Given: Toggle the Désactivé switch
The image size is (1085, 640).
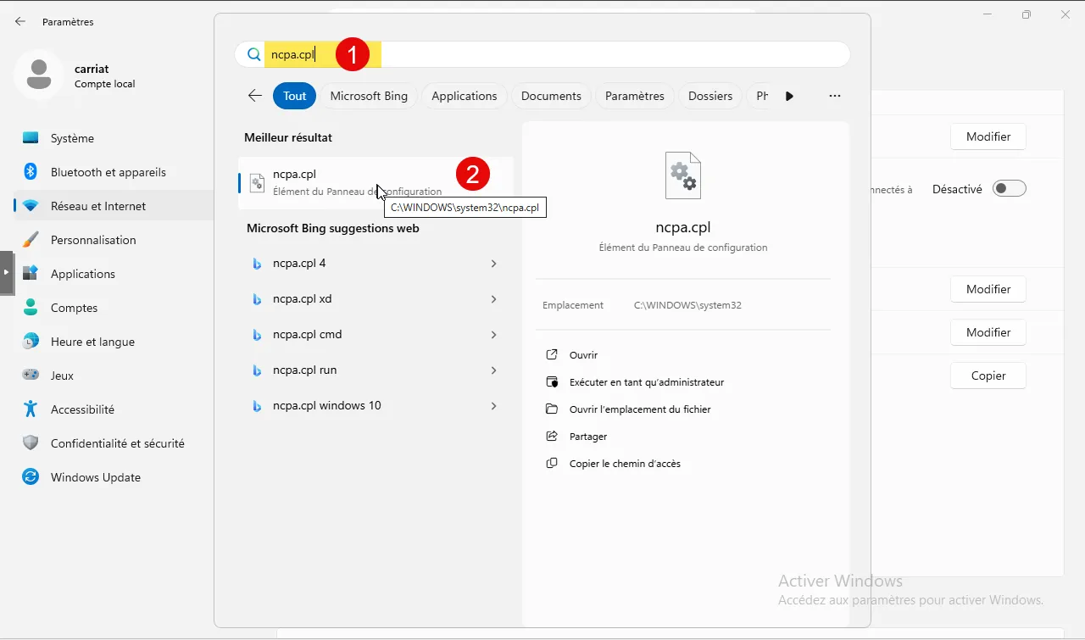Looking at the screenshot, I should pos(1010,189).
